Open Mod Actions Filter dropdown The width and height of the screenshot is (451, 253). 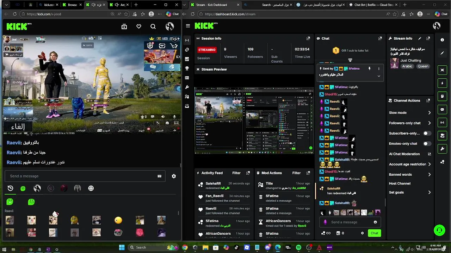coord(296,173)
